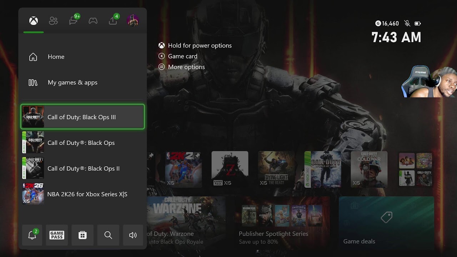The height and width of the screenshot is (257, 457).
Task: Open the Microsoft Store icon
Action: click(82, 235)
